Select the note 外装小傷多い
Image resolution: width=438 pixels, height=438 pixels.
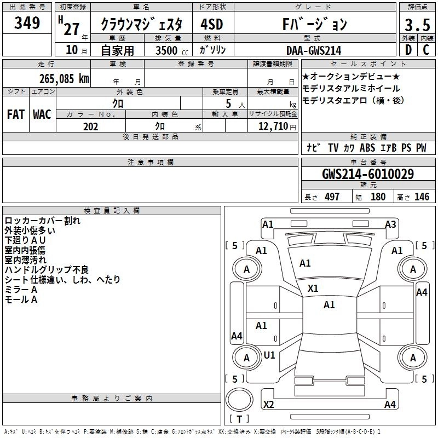pos(30,230)
